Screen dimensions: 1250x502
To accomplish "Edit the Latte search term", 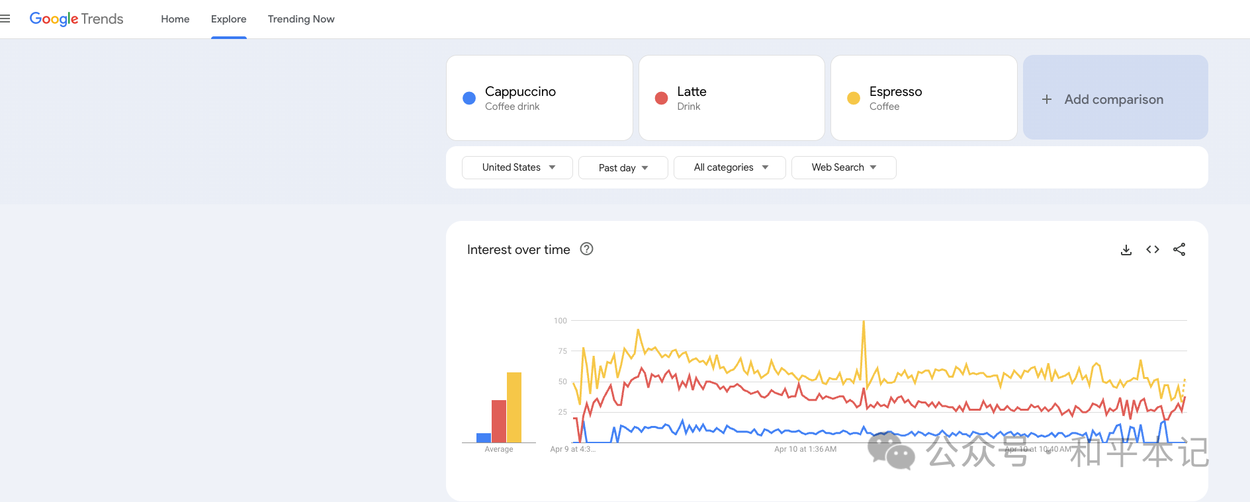I will (732, 98).
